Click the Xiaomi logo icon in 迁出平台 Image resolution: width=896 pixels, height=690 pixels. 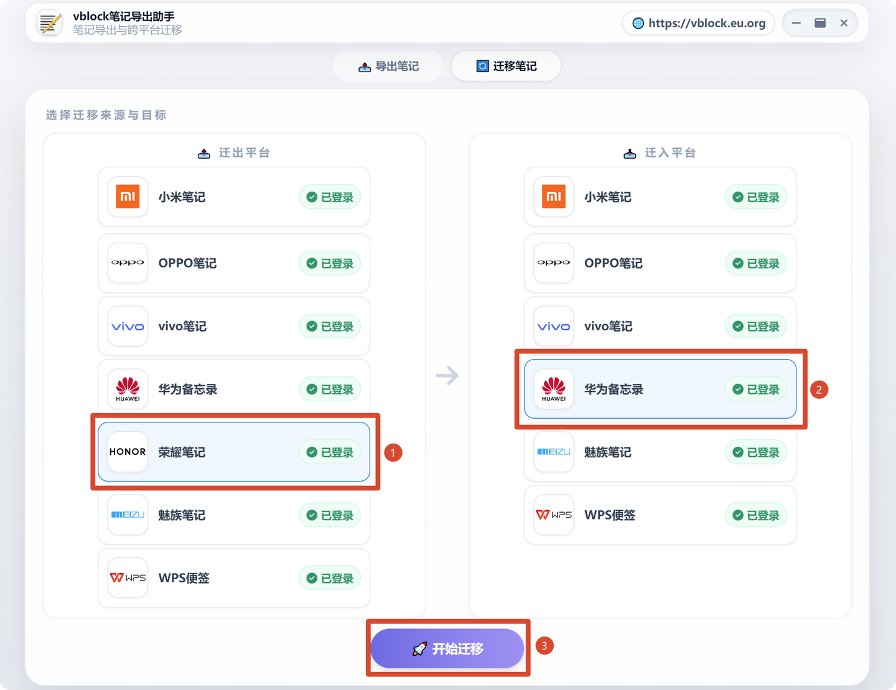(128, 197)
